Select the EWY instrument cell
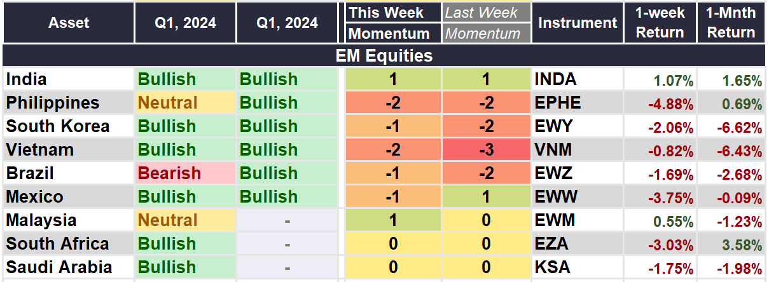 577,126
